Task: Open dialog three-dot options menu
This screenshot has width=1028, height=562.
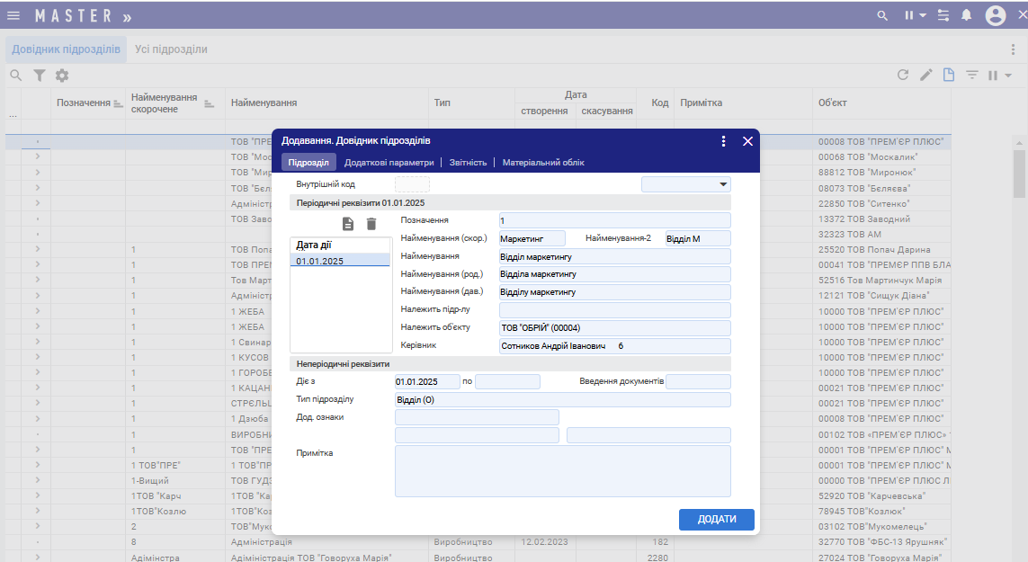Action: pyautogui.click(x=723, y=141)
